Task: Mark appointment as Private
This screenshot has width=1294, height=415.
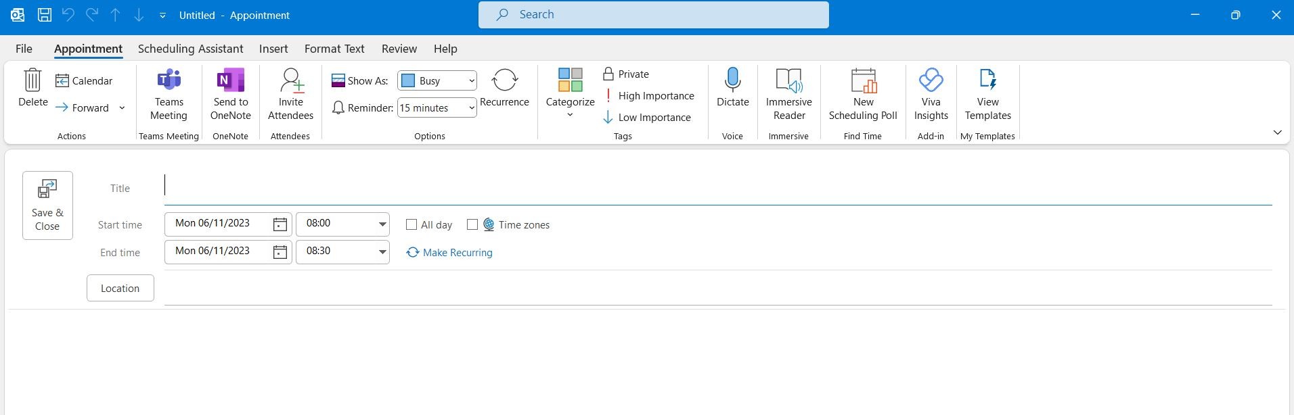Action: pyautogui.click(x=626, y=74)
